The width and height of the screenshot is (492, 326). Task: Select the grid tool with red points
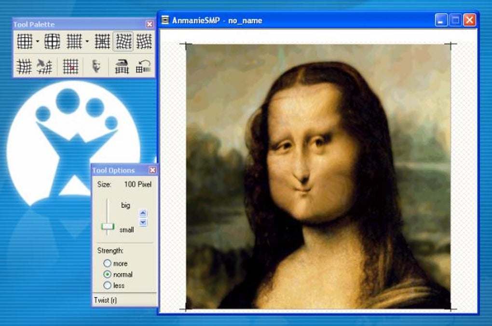click(x=70, y=66)
